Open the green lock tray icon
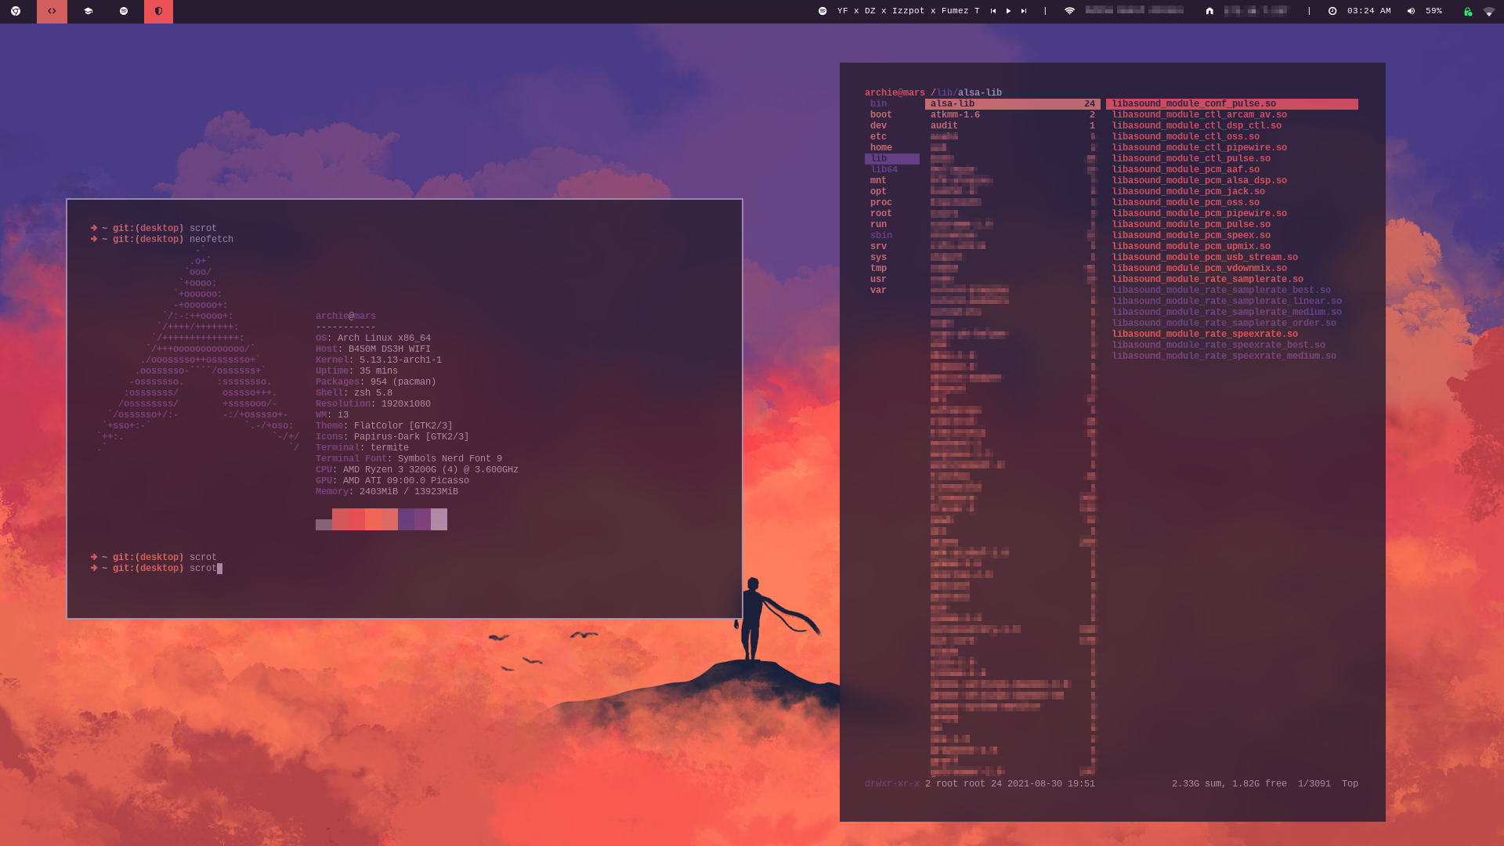The width and height of the screenshot is (1504, 846). (x=1468, y=12)
